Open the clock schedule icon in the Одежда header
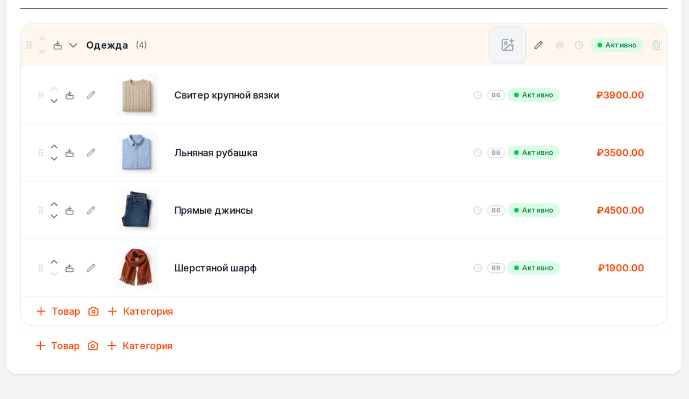The image size is (689, 399). [579, 45]
